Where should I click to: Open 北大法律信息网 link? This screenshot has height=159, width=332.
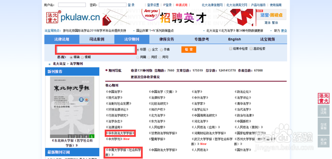click(212, 5)
